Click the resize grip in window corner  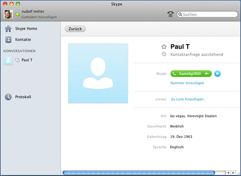(x=238, y=173)
